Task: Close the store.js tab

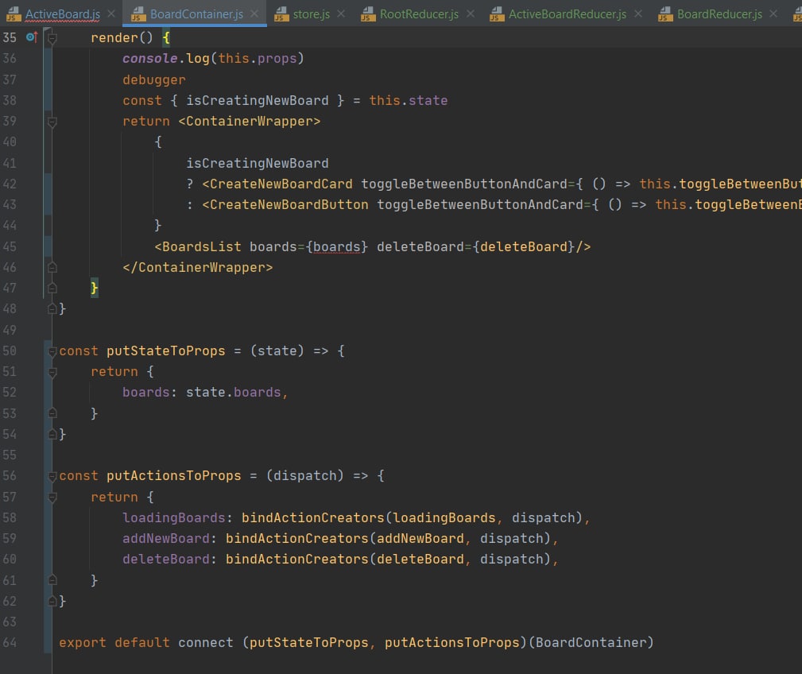Action: point(341,14)
